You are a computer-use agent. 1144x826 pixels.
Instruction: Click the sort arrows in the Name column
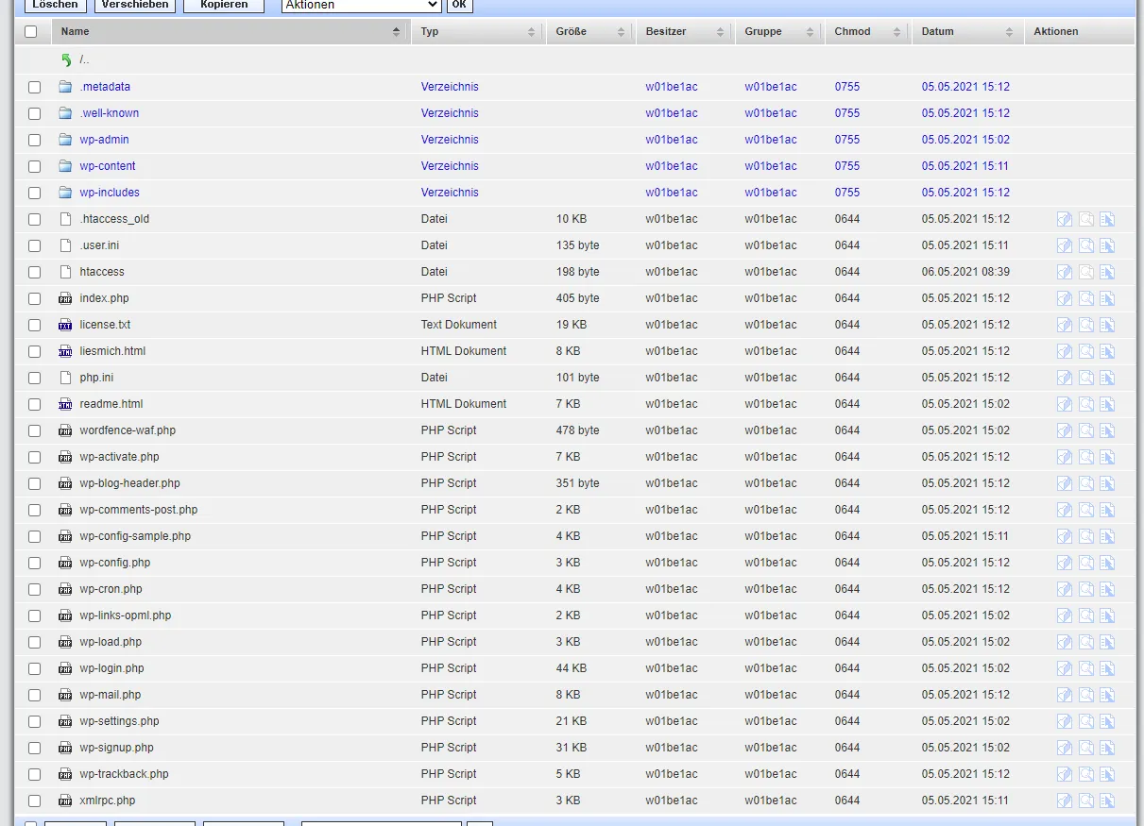(396, 32)
